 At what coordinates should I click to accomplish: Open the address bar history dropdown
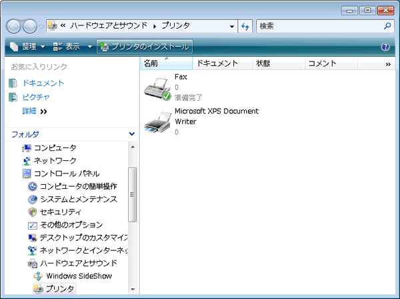[x=232, y=26]
